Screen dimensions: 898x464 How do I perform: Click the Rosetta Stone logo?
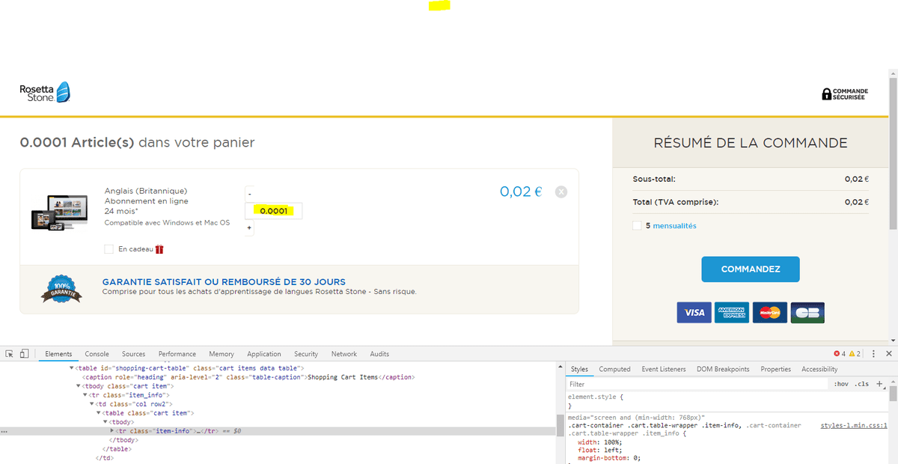(x=45, y=92)
